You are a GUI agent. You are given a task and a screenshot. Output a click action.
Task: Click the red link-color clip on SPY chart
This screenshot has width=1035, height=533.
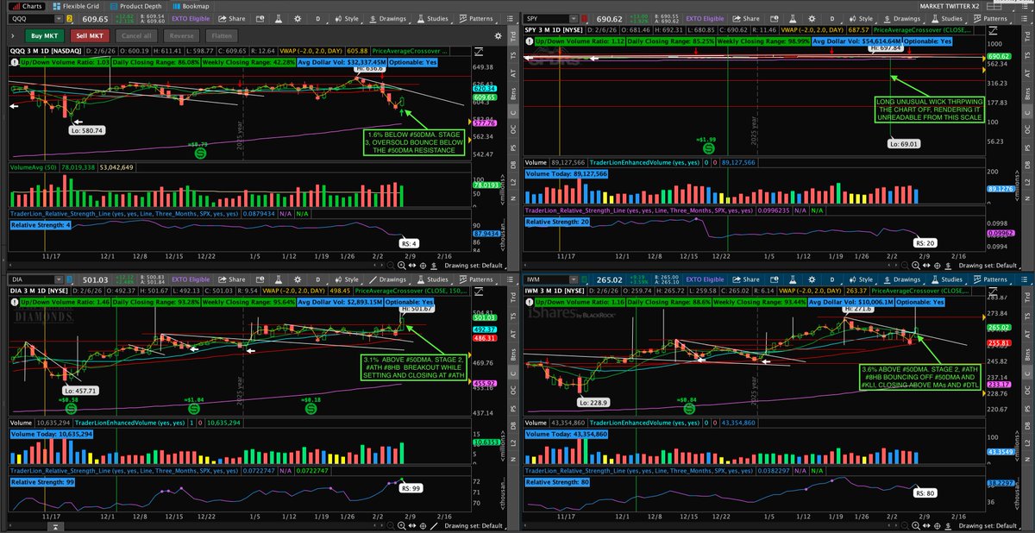pyautogui.click(x=584, y=19)
